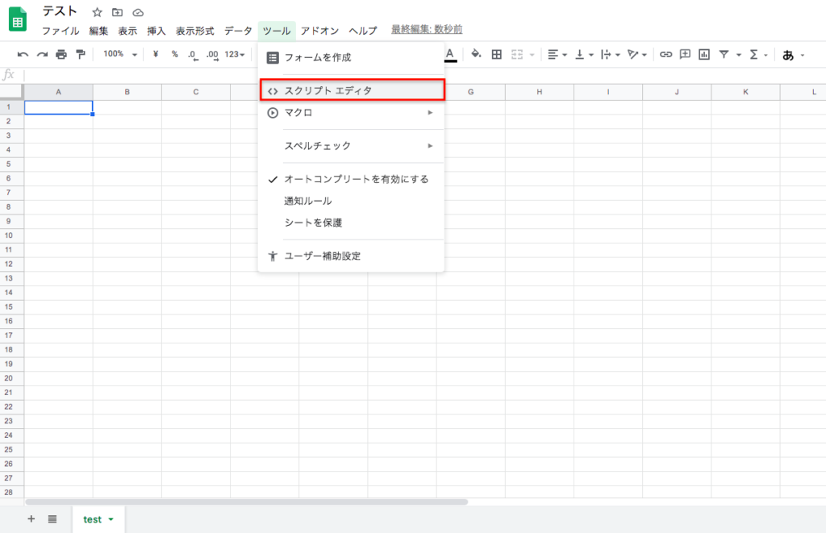Create a filter
826x533 pixels.
(725, 54)
